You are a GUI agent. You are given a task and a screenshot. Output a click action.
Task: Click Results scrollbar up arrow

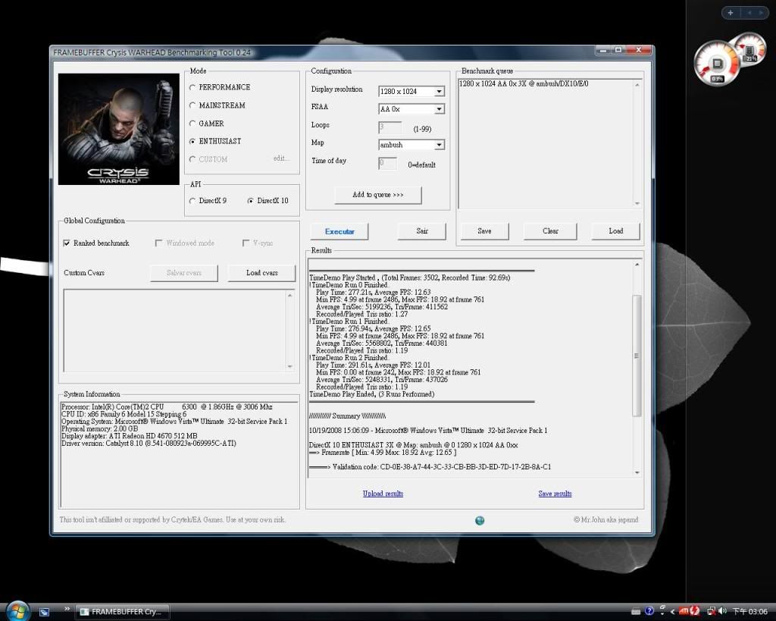tap(637, 265)
